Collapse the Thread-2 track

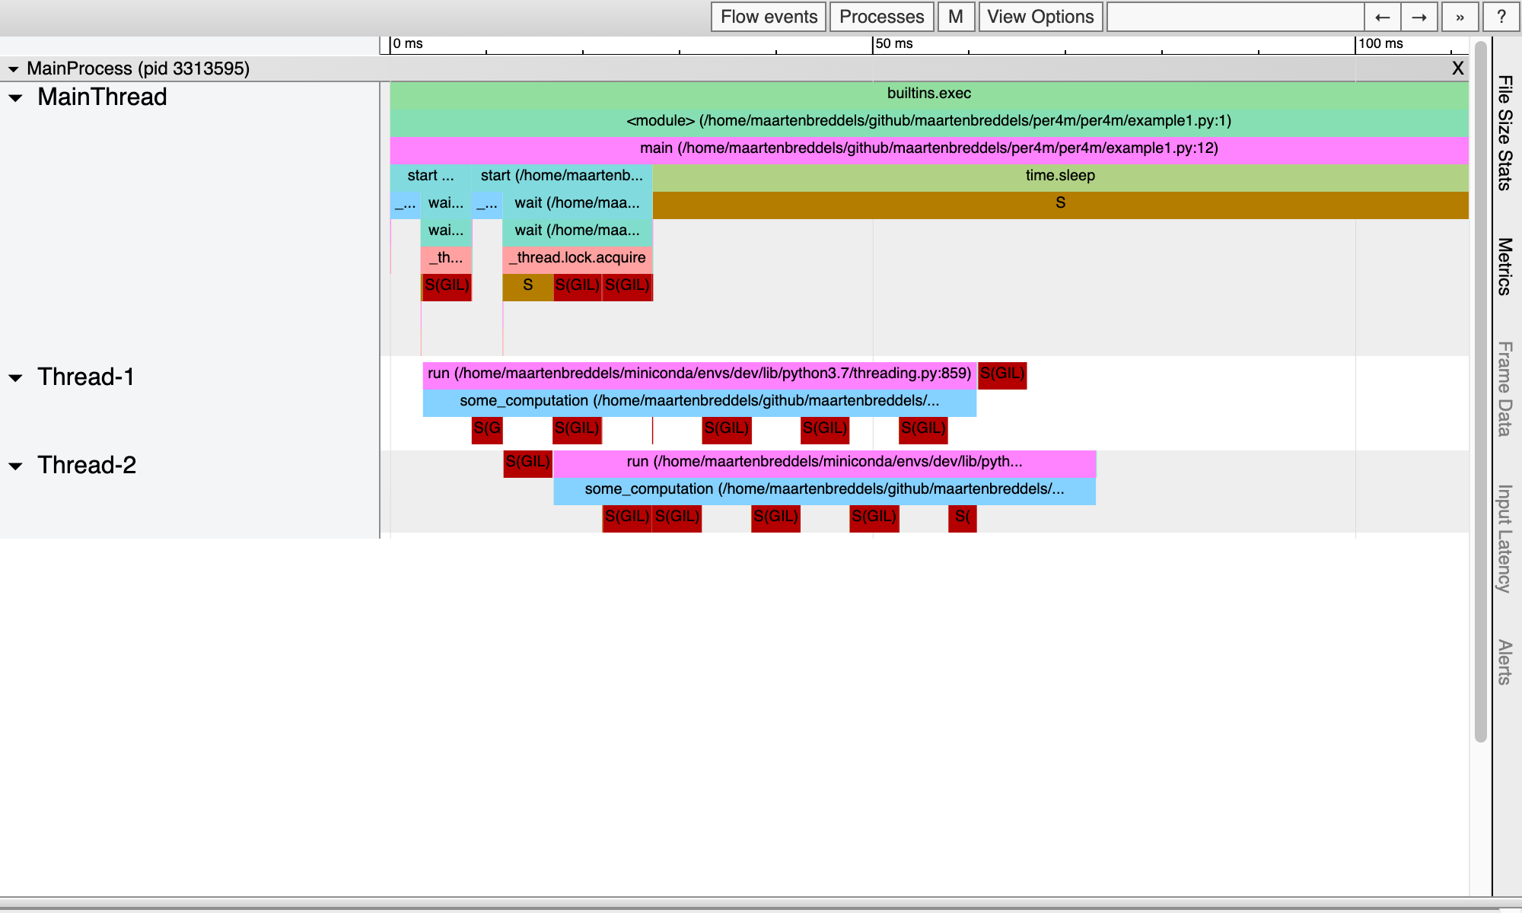(x=16, y=466)
